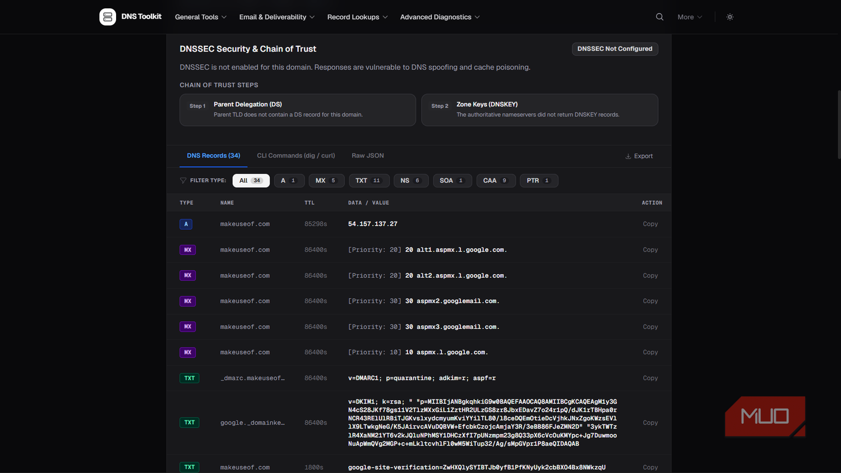Viewport: 841px width, 473px height.
Task: Click the A record type badge
Action: (x=186, y=224)
